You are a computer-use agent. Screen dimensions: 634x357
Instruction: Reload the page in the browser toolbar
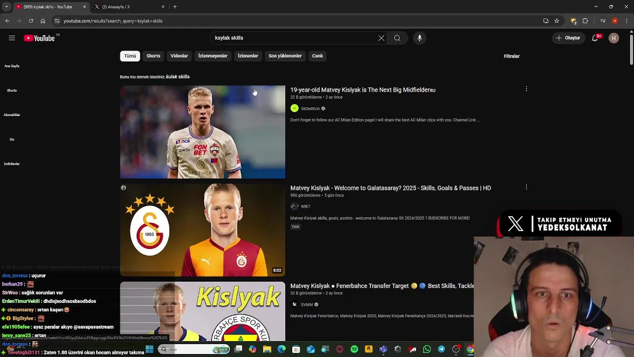click(x=31, y=21)
